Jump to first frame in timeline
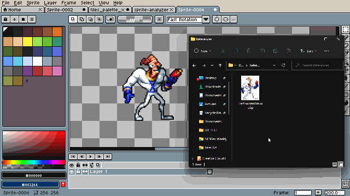This screenshot has width=350, height=196. tap(73, 156)
